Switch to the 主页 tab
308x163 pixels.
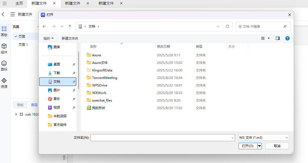click(x=19, y=4)
